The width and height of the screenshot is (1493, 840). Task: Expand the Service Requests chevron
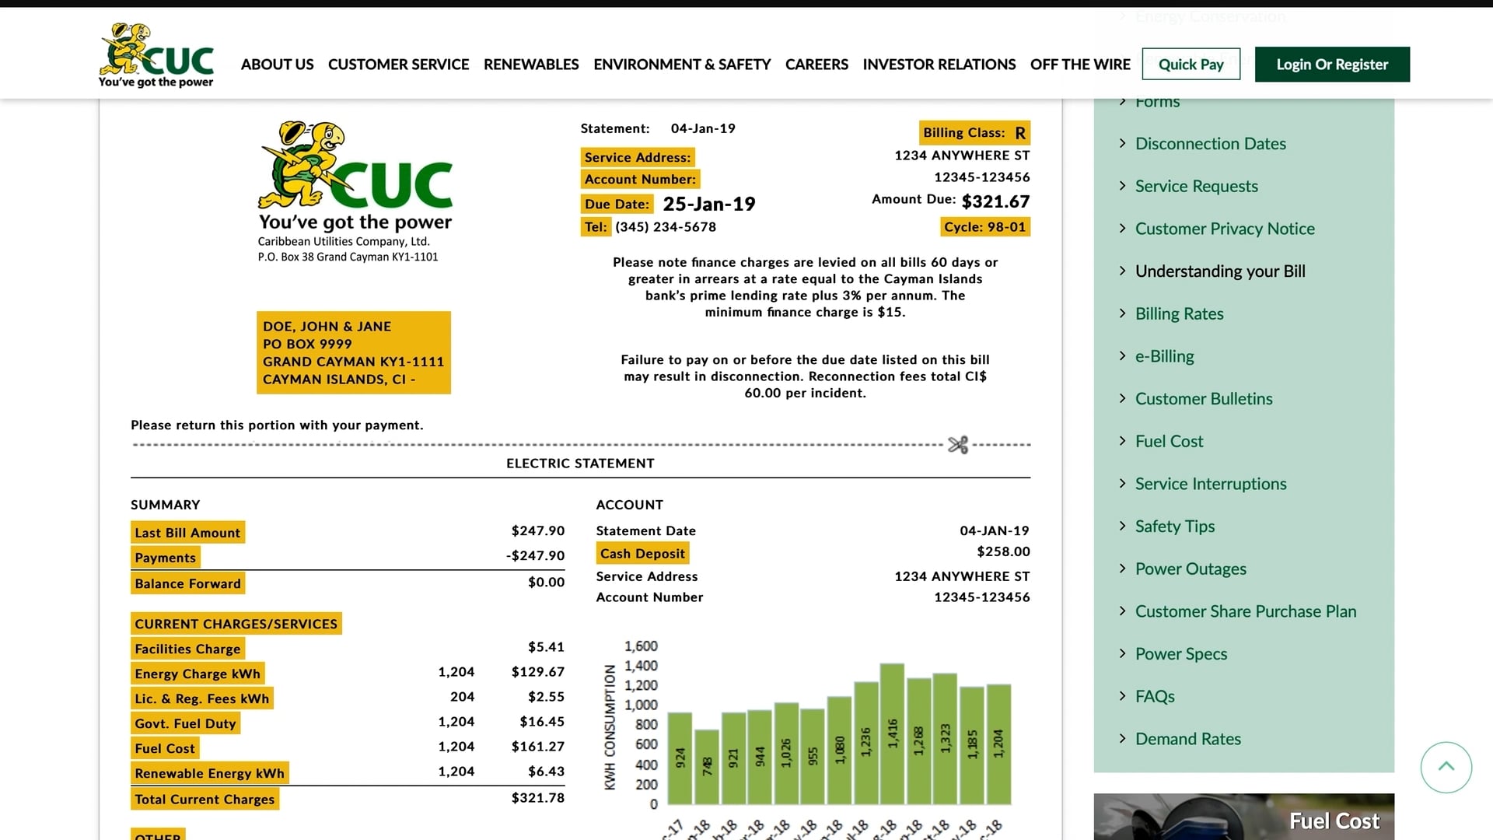[x=1122, y=186]
